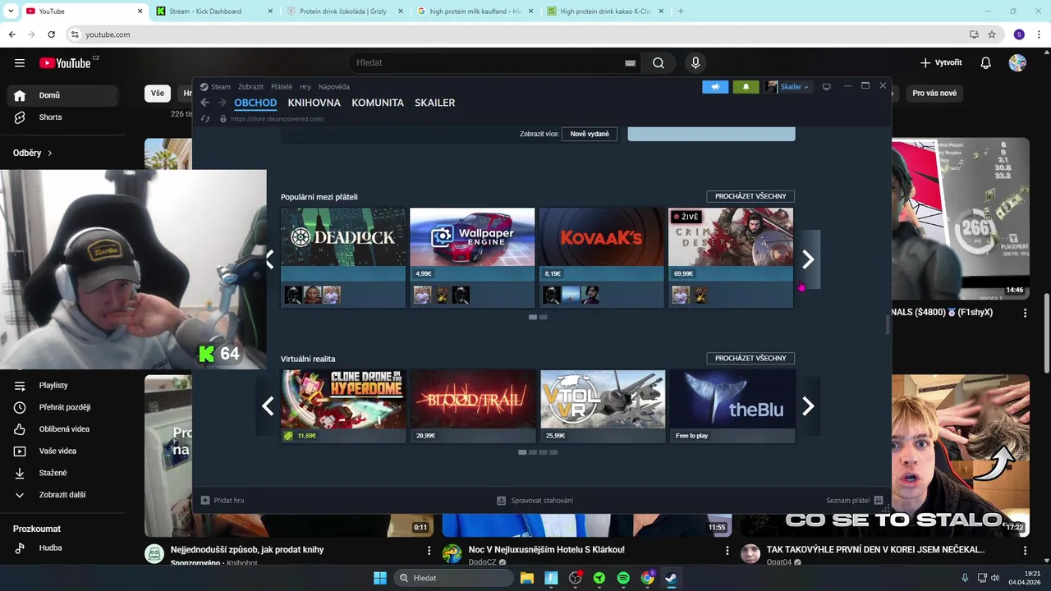Switch to the KNIHOVNA tab
This screenshot has height=591, width=1051.
coord(314,103)
